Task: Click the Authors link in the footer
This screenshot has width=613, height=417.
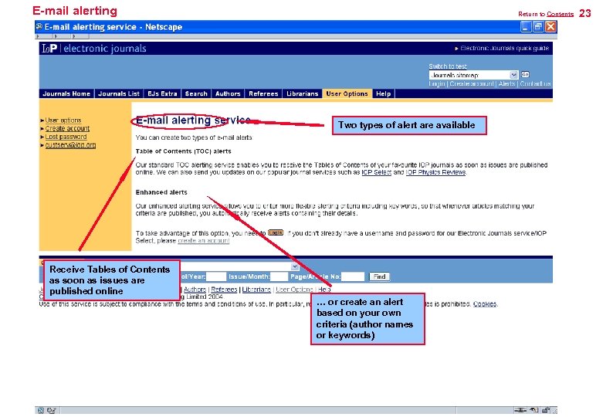Action: click(x=195, y=290)
